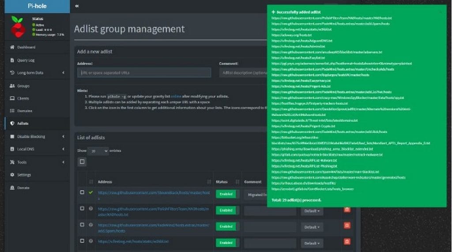This screenshot has height=252, width=452.
Task: Click question-mark info icon for KADhosts adlist
Action: point(91,208)
